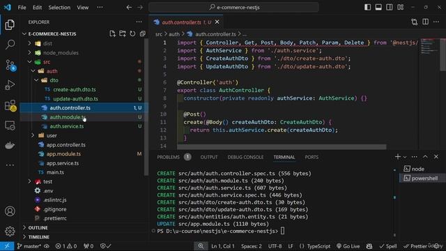Open the Explorer view in activity bar

10,25
